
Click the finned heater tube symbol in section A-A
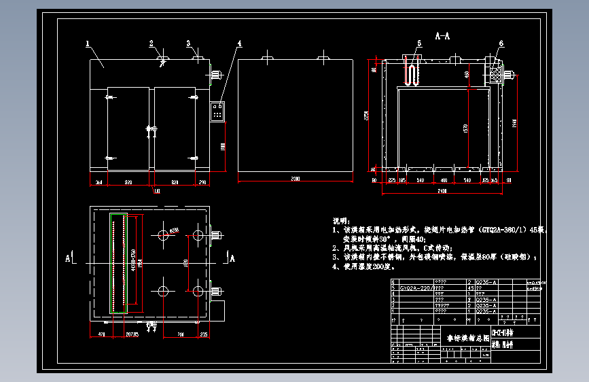click(411, 75)
